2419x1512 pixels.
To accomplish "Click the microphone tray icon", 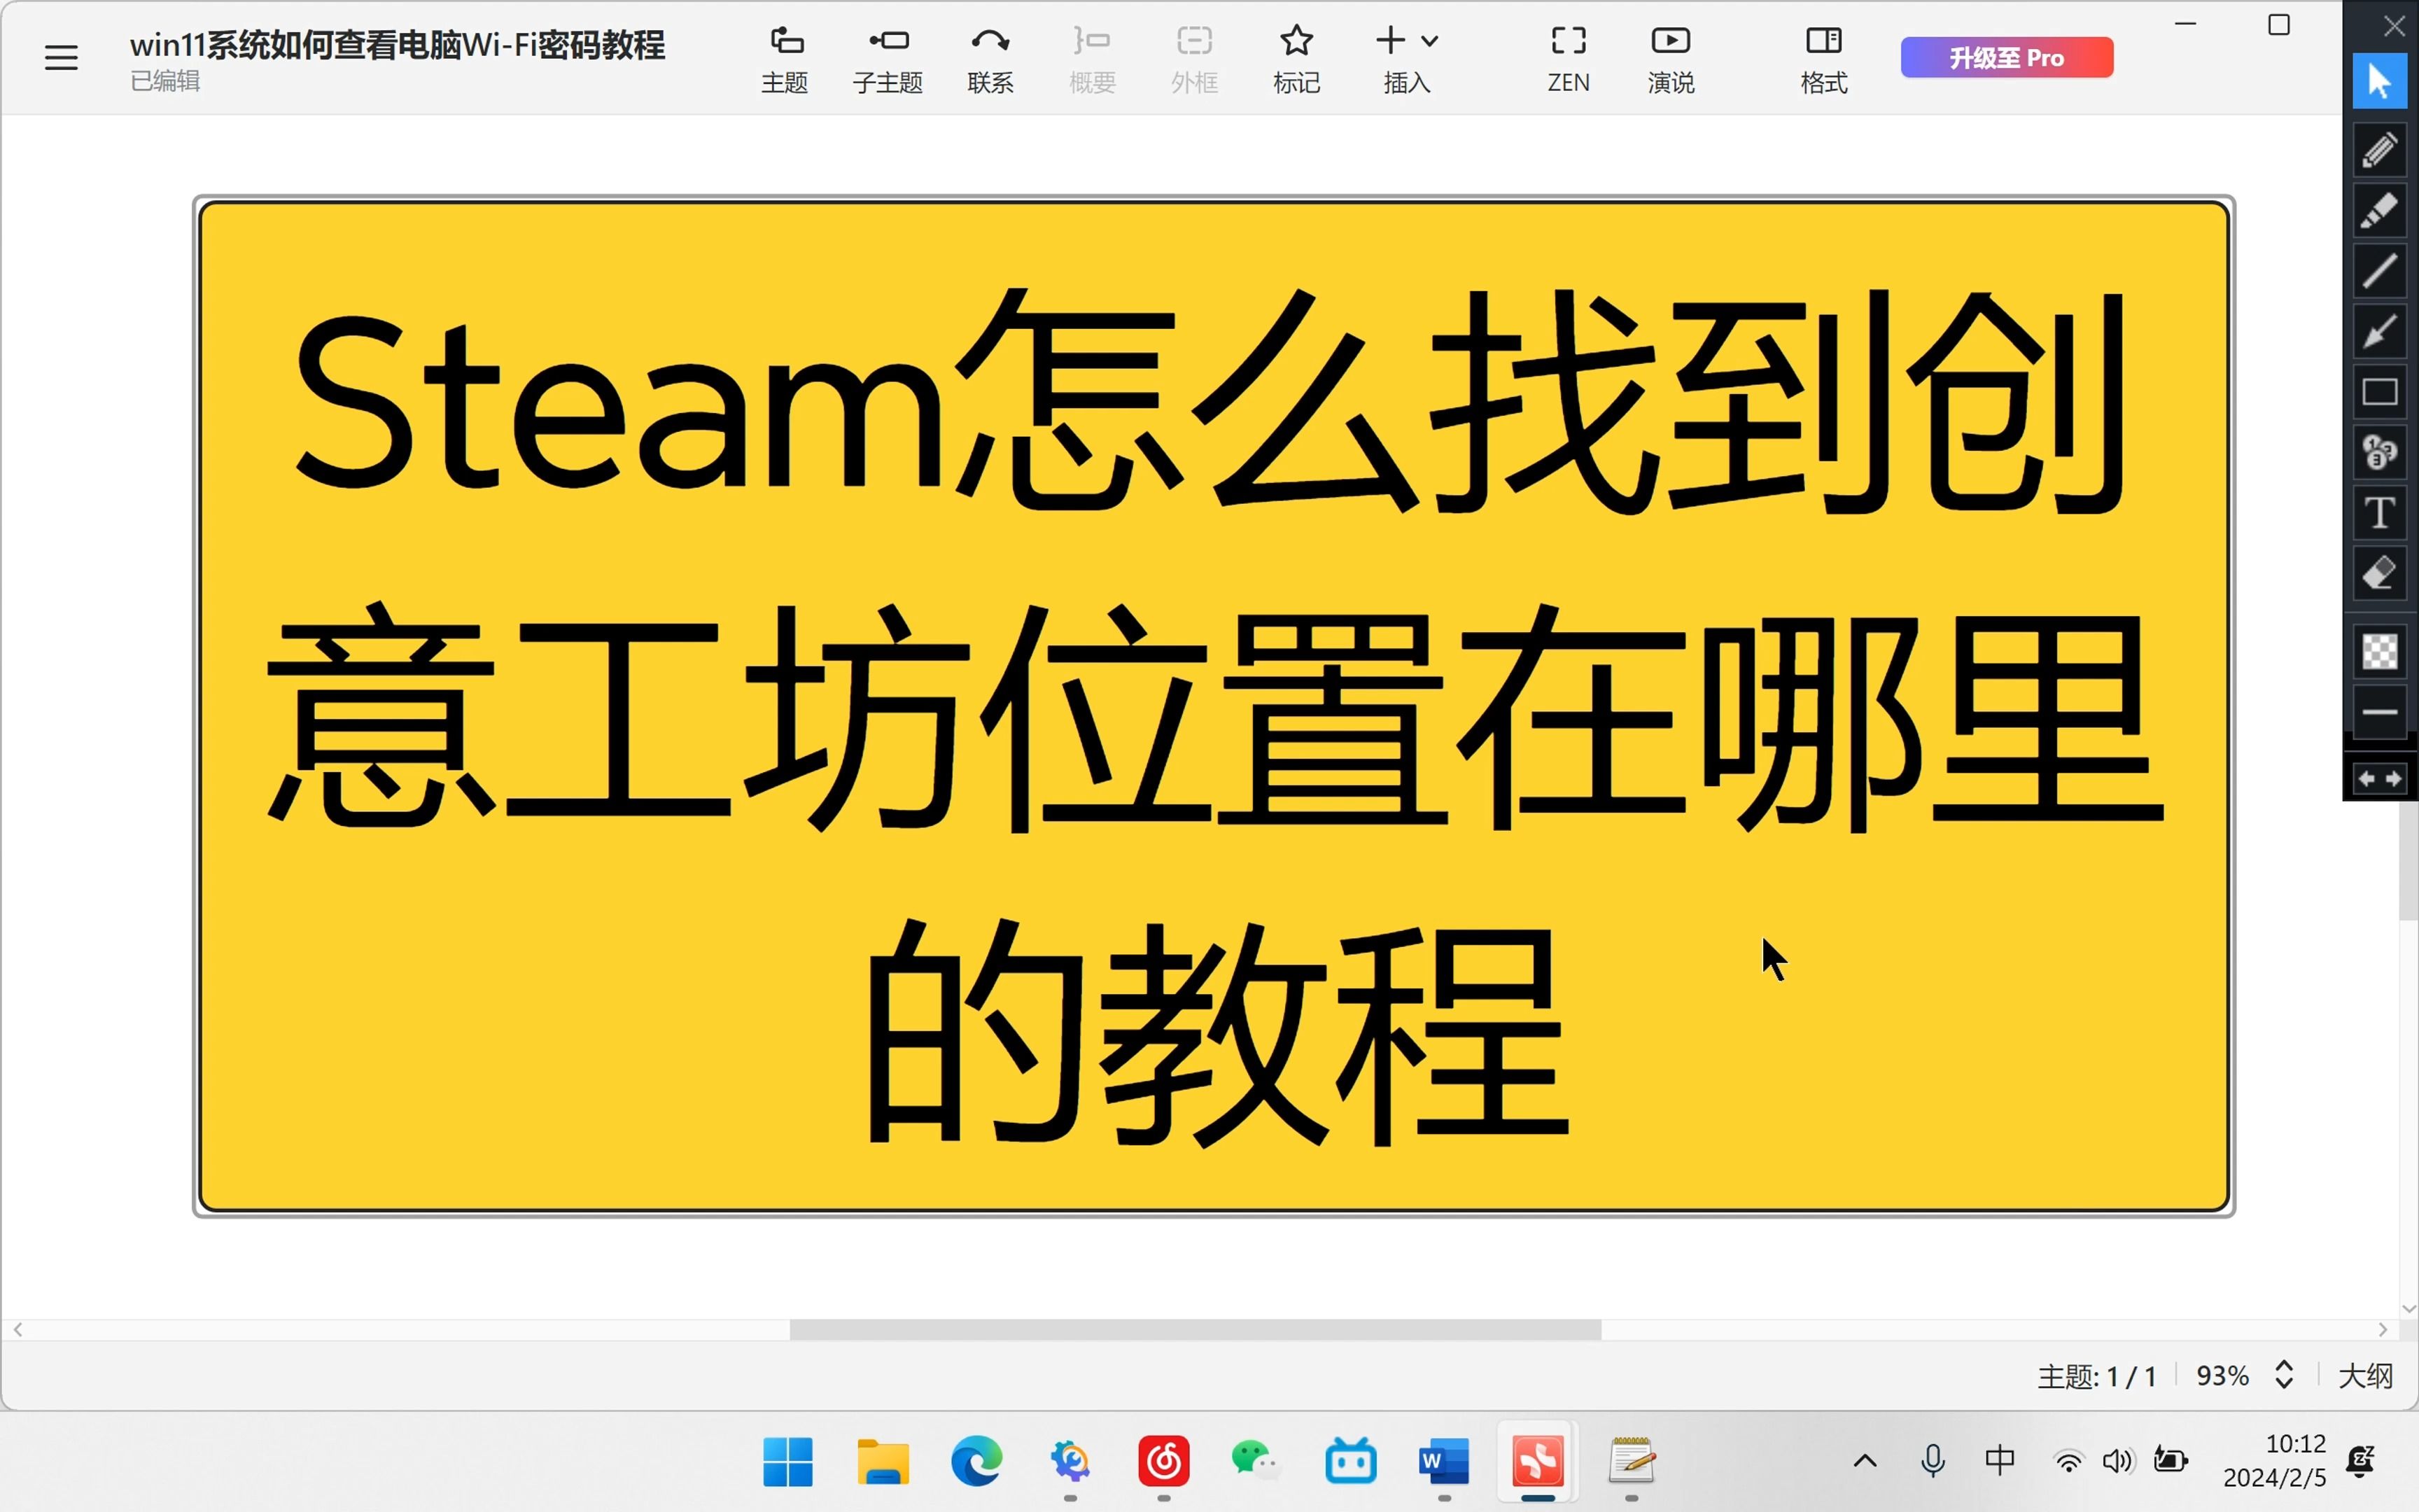I will tap(1933, 1461).
